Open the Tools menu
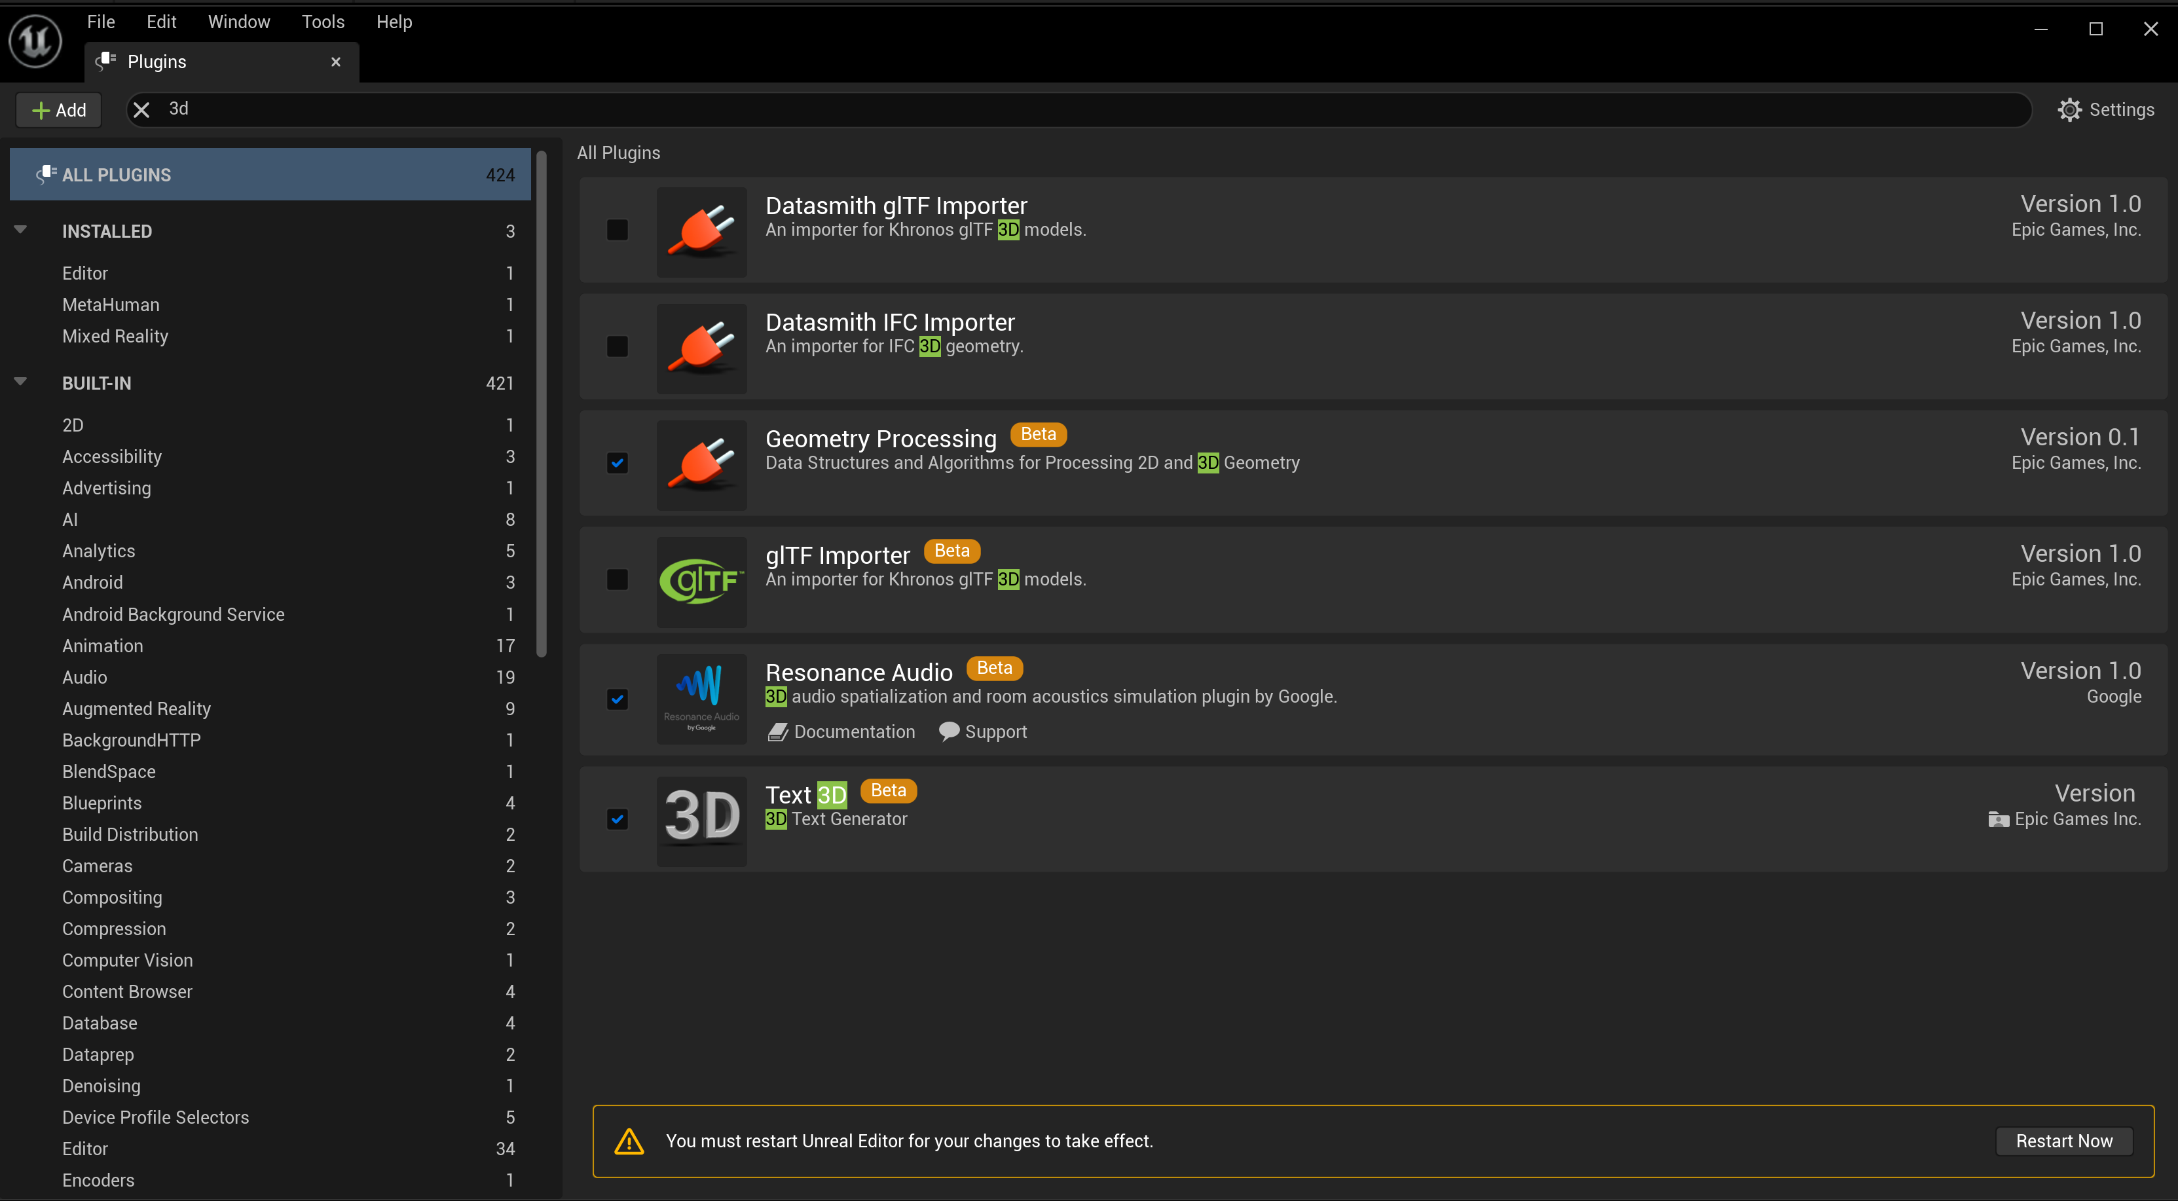2178x1201 pixels. (x=323, y=22)
